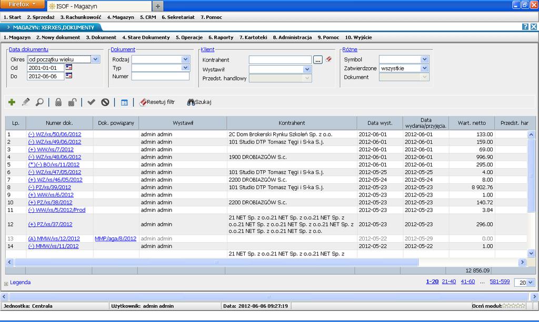This screenshot has width=539, height=322.
Task: Open the Wystawił filter dropdown
Action: (x=307, y=69)
